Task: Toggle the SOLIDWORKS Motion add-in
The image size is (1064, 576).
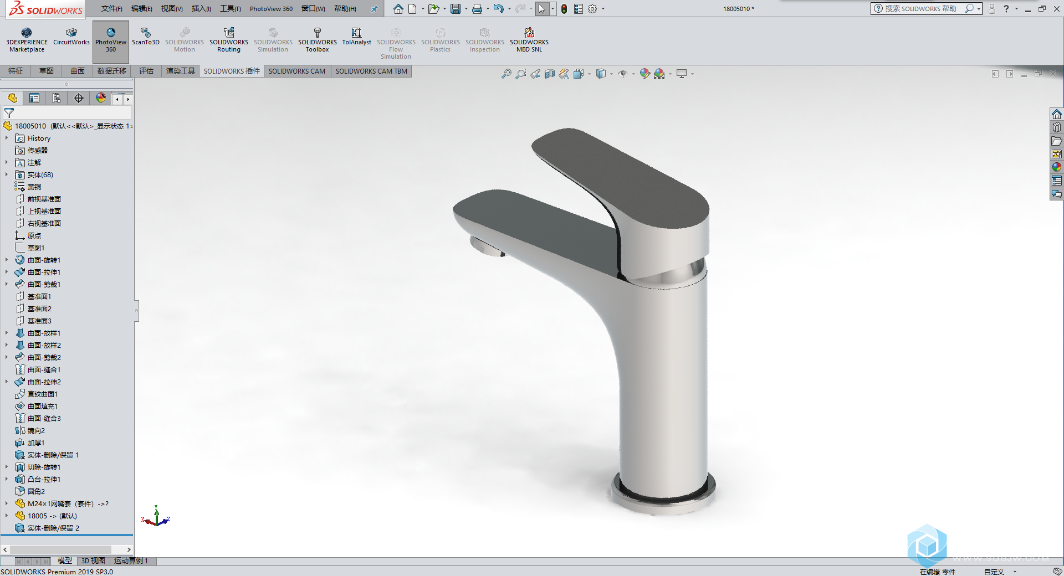Action: (184, 40)
